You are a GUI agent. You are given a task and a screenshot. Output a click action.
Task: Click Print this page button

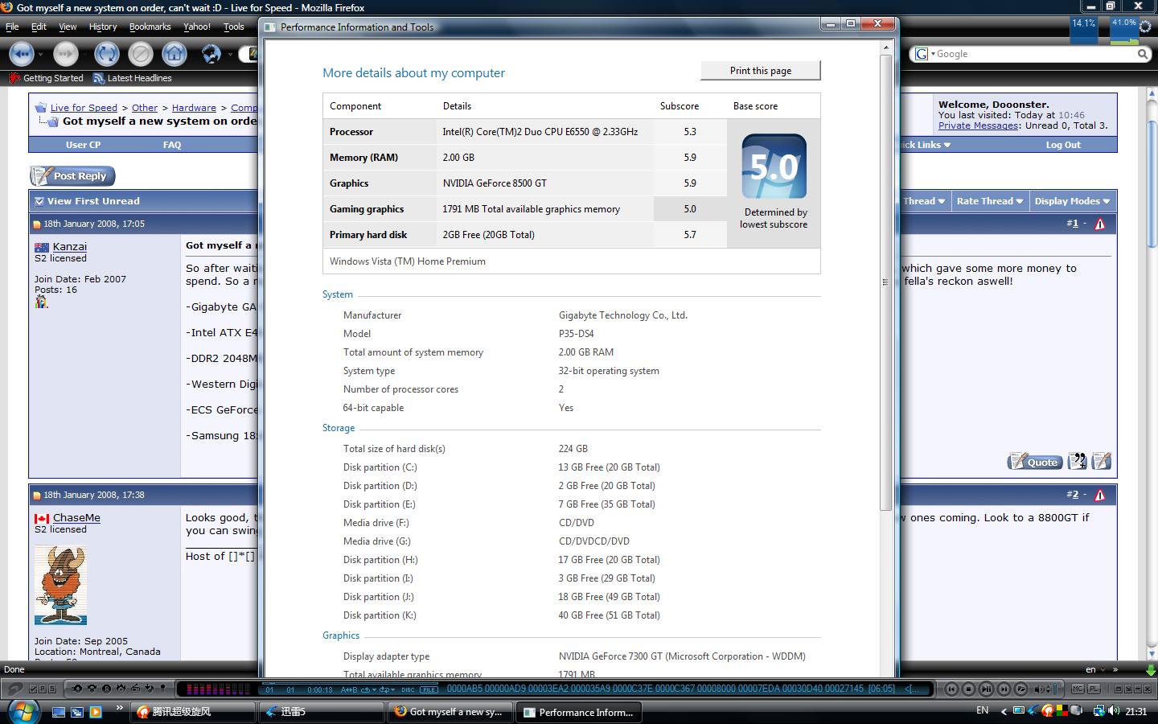point(761,71)
